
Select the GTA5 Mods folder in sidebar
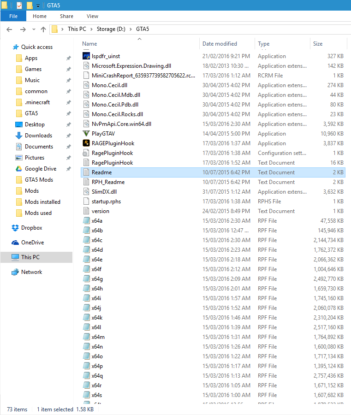[x=39, y=180]
